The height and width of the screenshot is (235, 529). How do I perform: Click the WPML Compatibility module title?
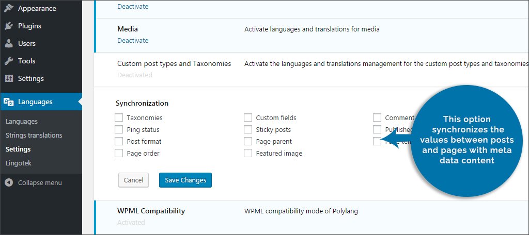pos(151,211)
